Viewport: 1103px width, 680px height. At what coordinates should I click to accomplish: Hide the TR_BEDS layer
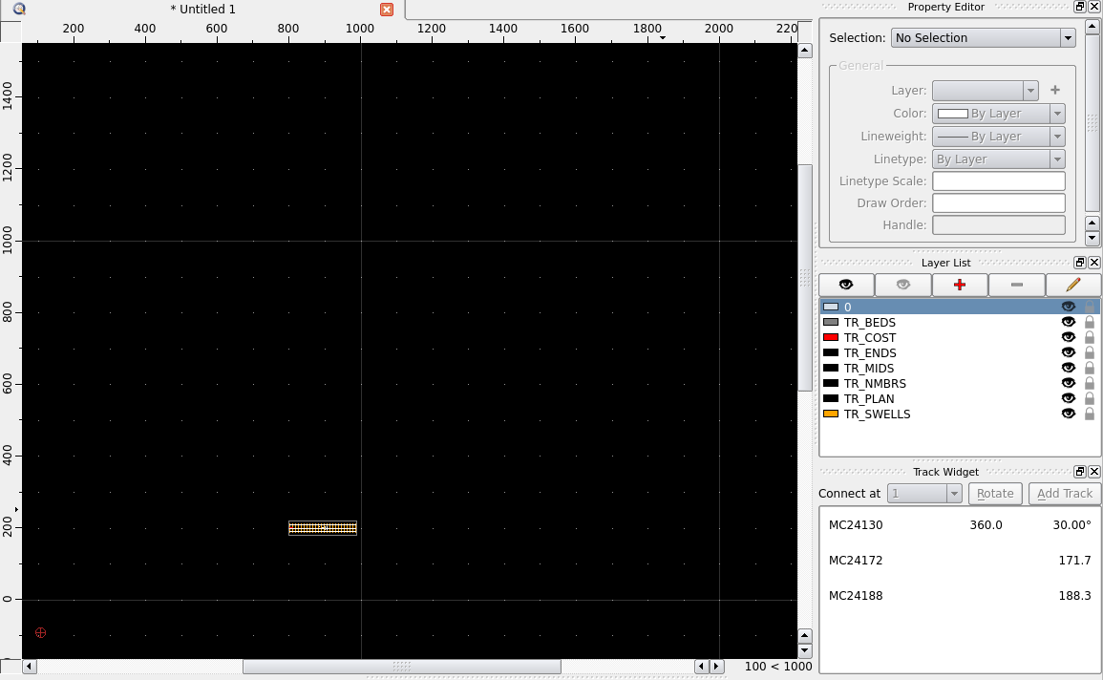(1069, 323)
